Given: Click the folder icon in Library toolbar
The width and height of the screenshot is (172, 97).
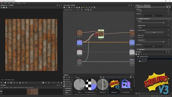Looking at the screenshot, I should (x=64, y=77).
